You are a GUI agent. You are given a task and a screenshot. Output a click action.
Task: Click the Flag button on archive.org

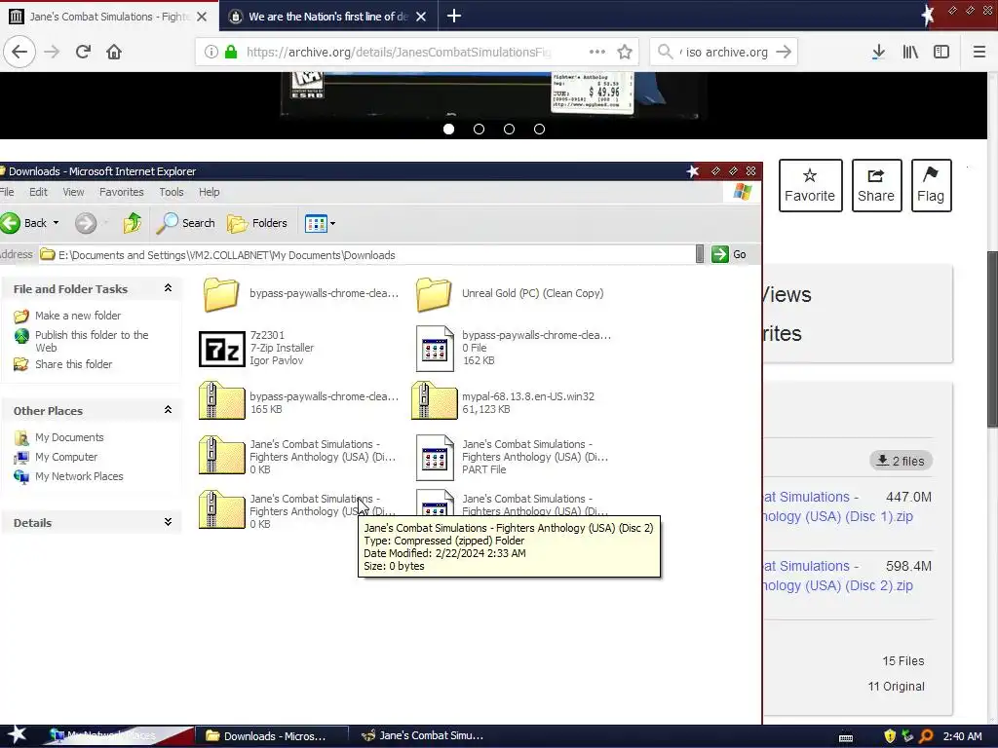pos(931,185)
